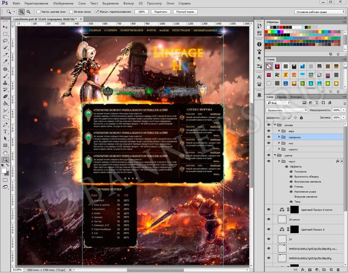The image size is (348, 273).
Task: Switch to the 'Каналы' tab
Action: pyautogui.click(x=282, y=97)
